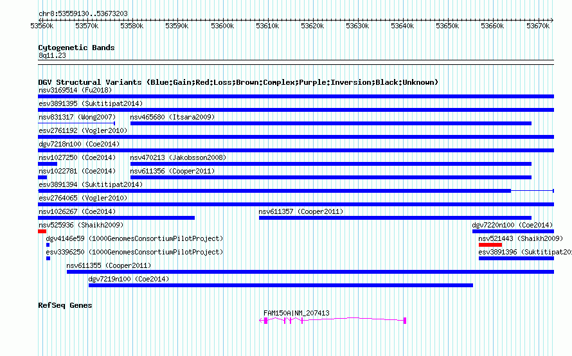Screen dimensions: 572x356
Task: Click the nsv3169514 (Fu2018) variant label
Action: tap(75, 90)
